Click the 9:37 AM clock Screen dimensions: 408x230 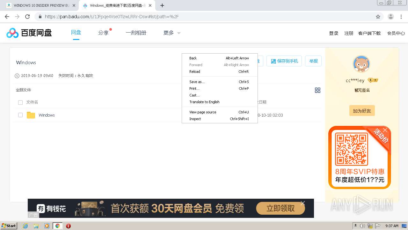point(392,226)
